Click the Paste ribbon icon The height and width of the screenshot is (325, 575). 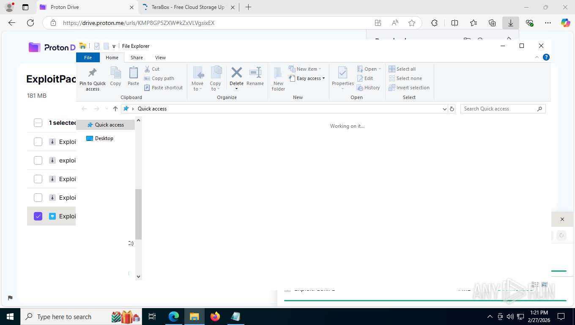click(133, 77)
